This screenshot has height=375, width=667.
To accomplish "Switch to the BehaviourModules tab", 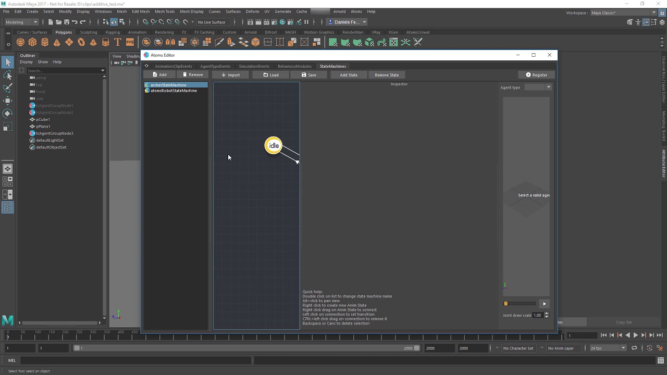I will click(294, 66).
